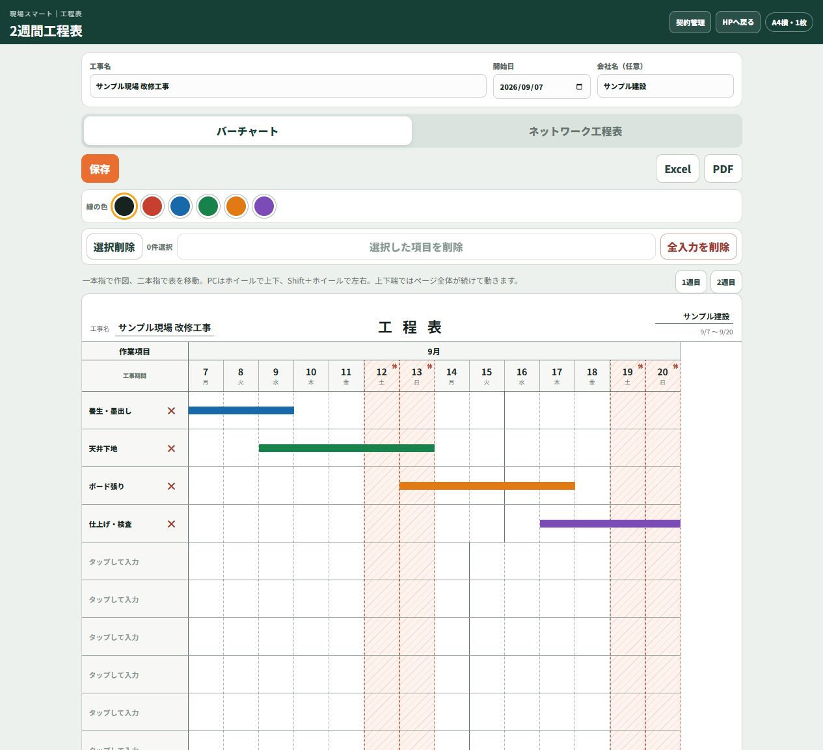Click the A4横・1枚 page setting
The height and width of the screenshot is (750, 823).
click(x=789, y=22)
